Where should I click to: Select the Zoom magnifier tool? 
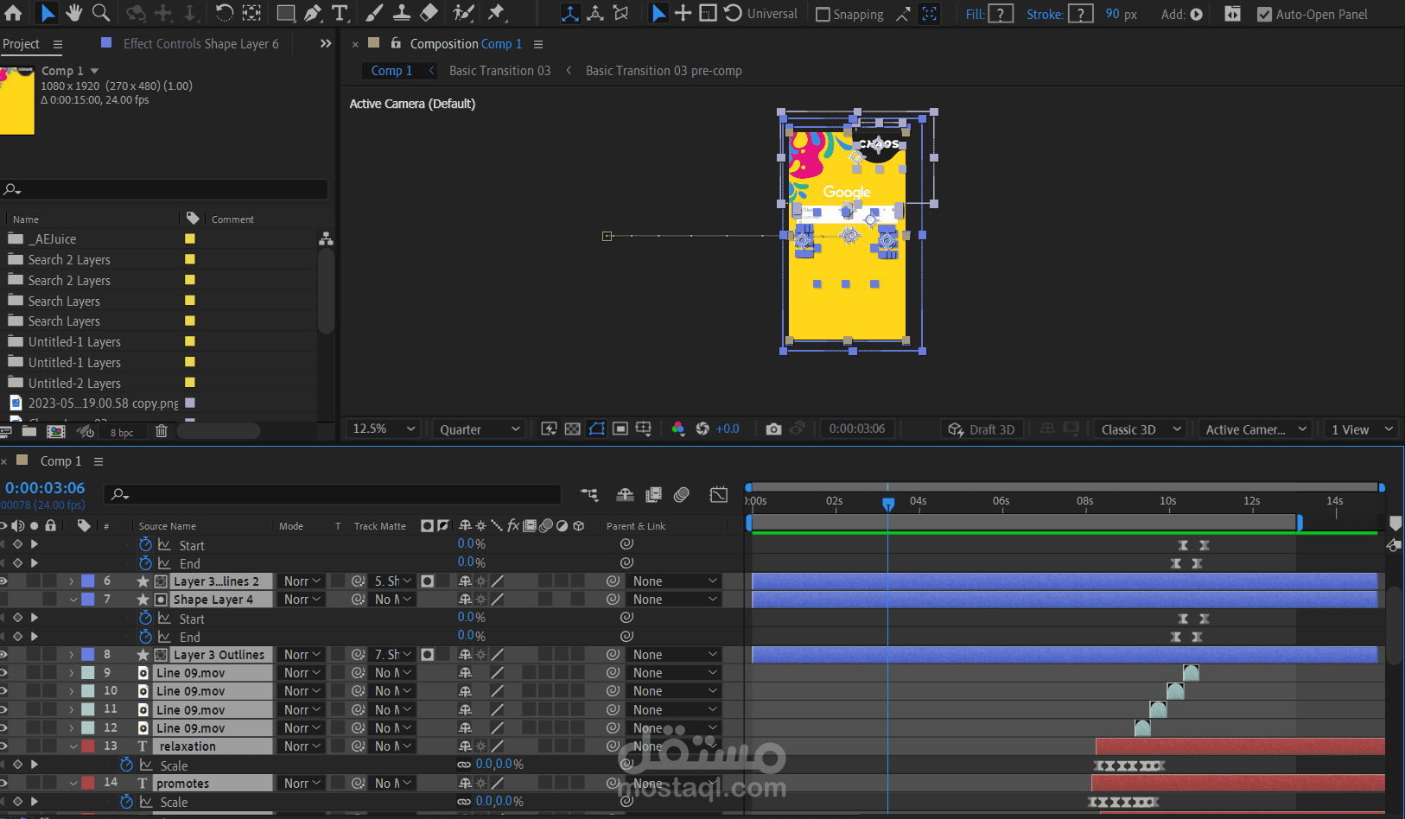(101, 13)
